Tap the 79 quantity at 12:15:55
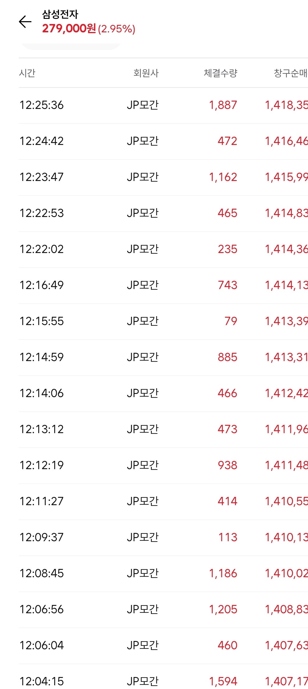This screenshot has height=689, width=308. tap(231, 321)
